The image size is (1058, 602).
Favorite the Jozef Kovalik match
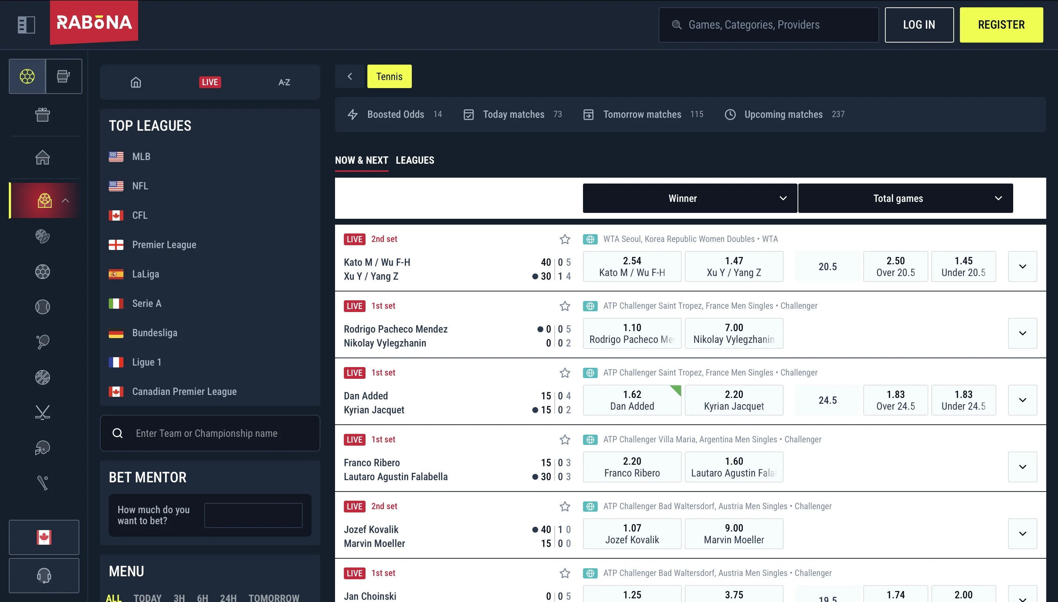pyautogui.click(x=565, y=507)
